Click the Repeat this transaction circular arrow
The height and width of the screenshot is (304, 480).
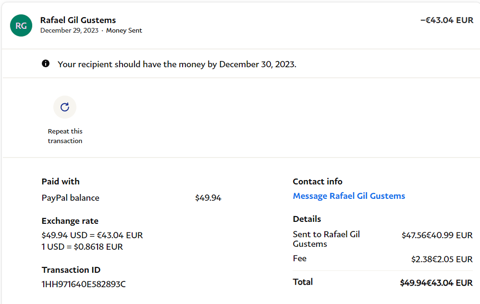coord(65,107)
